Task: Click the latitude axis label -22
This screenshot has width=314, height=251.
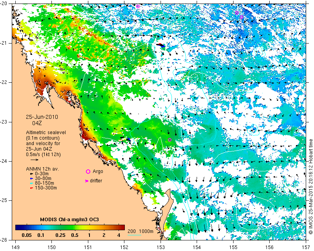Action: pyautogui.click(x=4, y=82)
